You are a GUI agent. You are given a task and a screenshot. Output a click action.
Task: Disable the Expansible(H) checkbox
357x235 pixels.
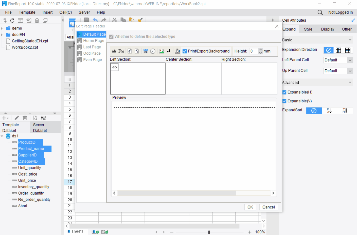click(x=284, y=92)
